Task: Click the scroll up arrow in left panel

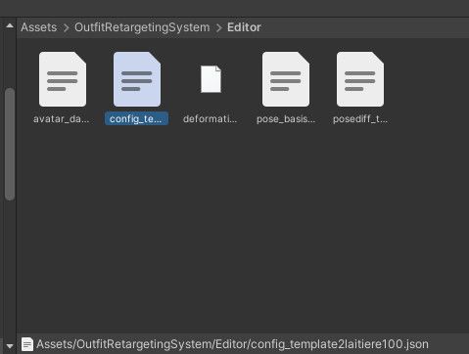Action: [x=10, y=25]
